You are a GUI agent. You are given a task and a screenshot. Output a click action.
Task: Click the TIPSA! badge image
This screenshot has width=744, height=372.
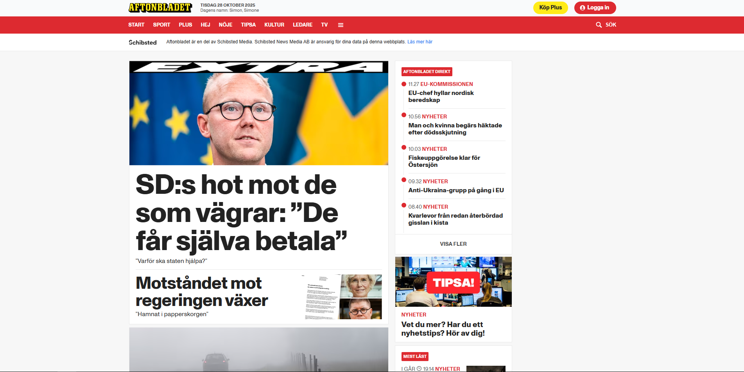(454, 282)
